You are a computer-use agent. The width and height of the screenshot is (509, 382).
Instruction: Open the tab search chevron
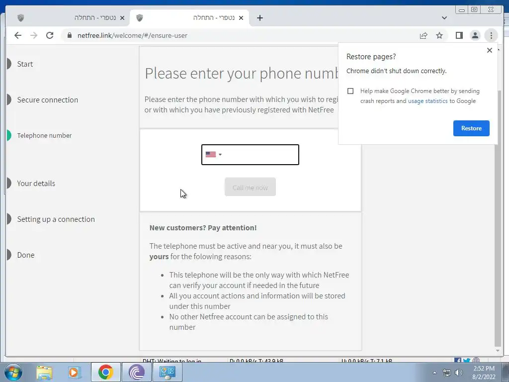444,18
